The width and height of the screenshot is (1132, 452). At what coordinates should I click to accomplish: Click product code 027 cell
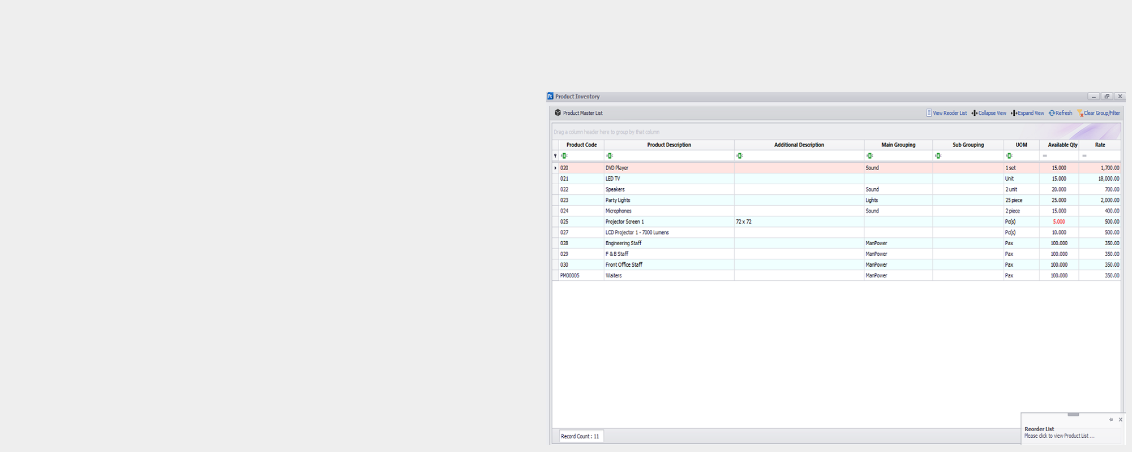581,232
